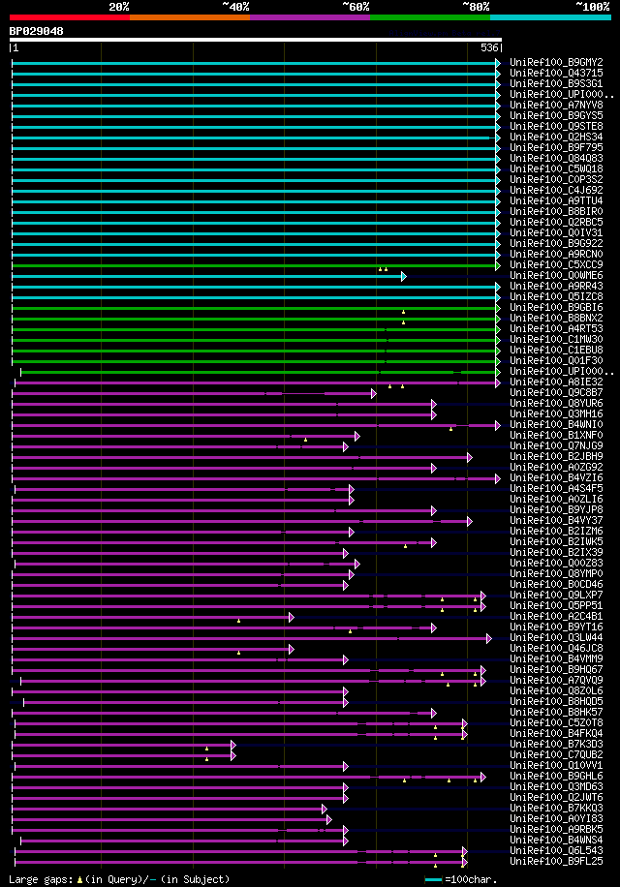This screenshot has height=887, width=620.
Task: Select the UniRef100_Q0IV31 label
Action: 556,233
